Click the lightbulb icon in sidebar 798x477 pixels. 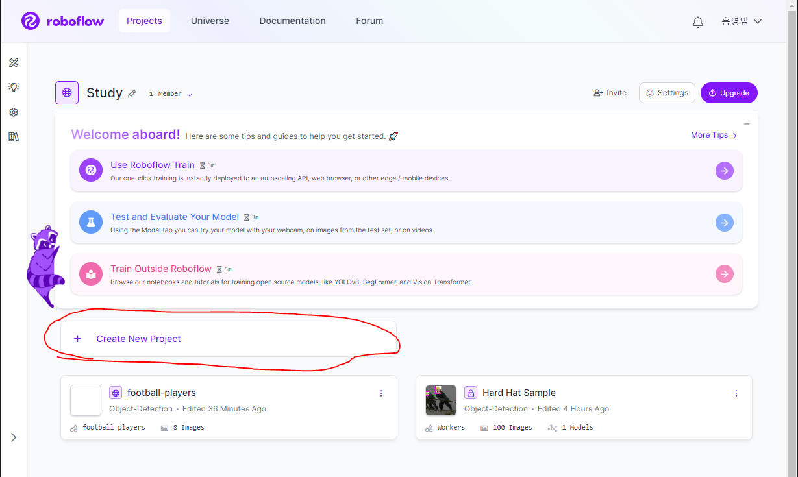click(x=14, y=87)
